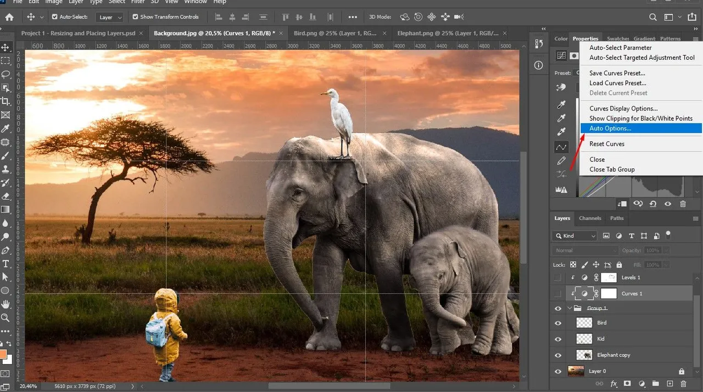The width and height of the screenshot is (703, 392).
Task: Hide the Bird layer
Action: coord(558,323)
